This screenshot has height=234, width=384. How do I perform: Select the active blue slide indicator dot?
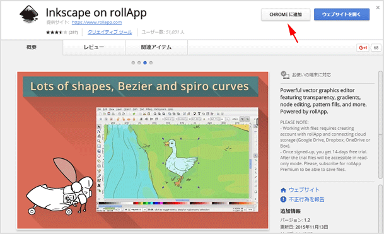tap(145, 62)
